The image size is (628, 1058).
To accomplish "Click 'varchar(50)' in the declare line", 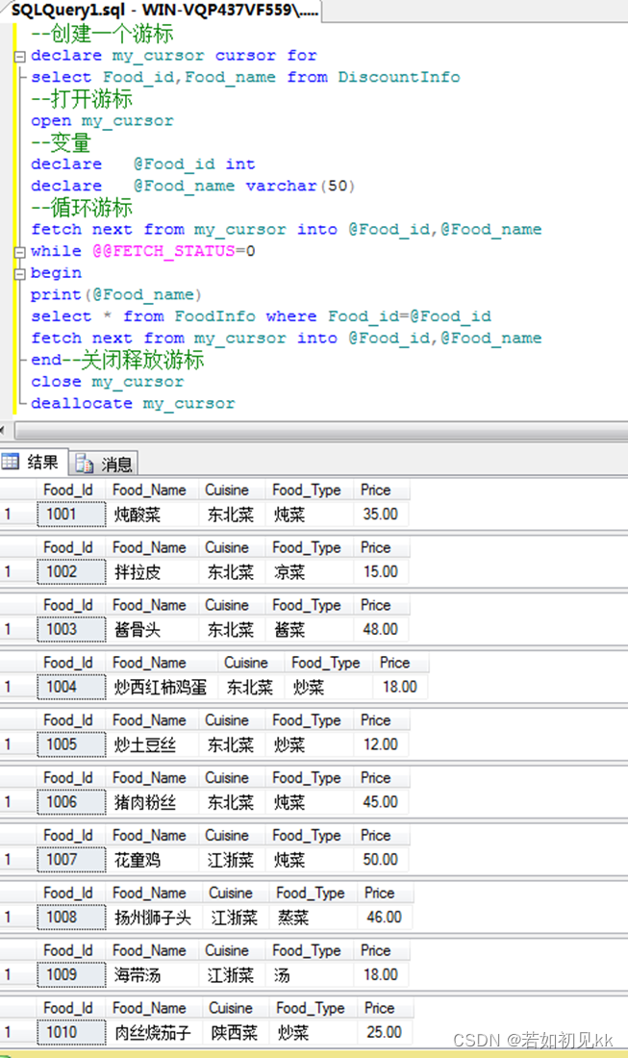I will (300, 186).
